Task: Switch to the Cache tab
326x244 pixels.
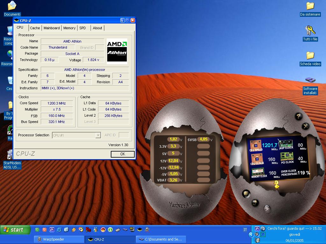Action: [35, 28]
